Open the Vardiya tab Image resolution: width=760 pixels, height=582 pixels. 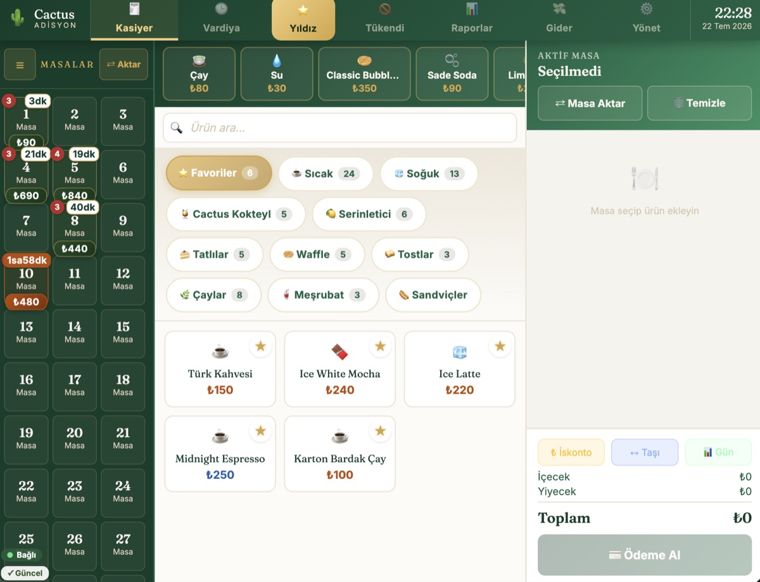pos(221,20)
